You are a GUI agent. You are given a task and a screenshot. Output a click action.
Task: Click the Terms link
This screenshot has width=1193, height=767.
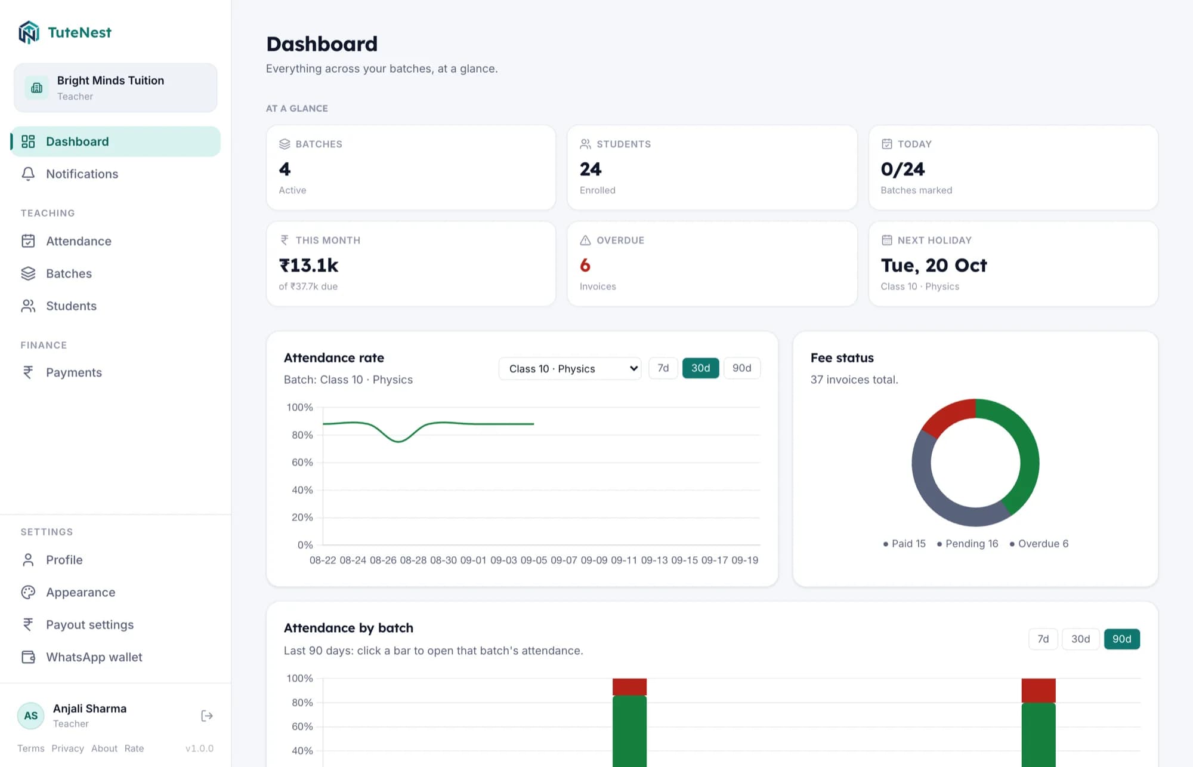point(31,748)
